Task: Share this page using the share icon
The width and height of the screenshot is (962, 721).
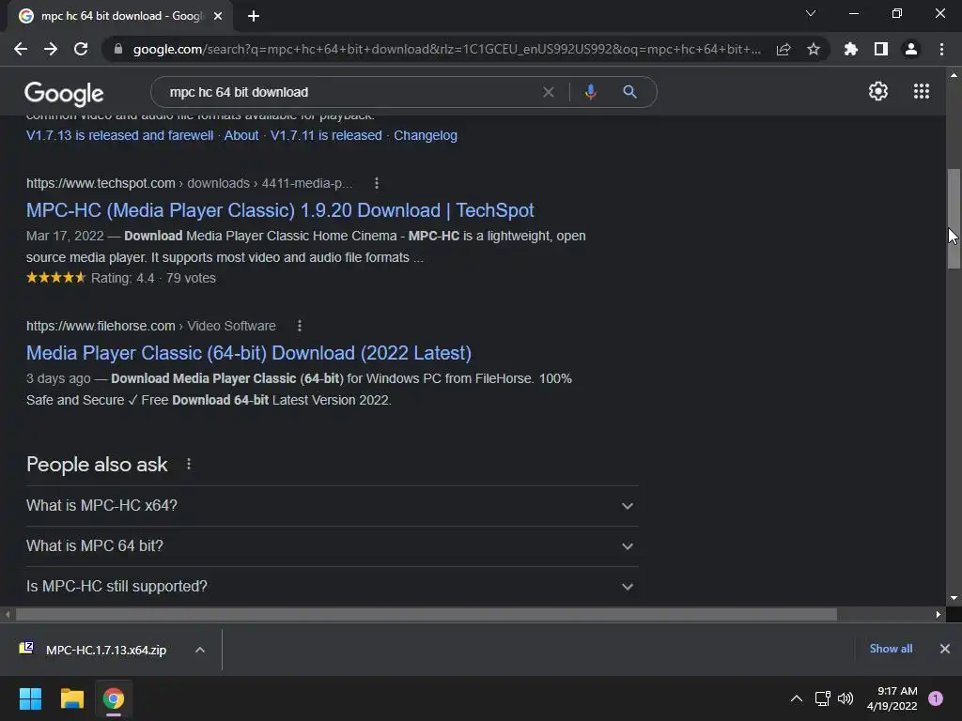Action: 784,49
